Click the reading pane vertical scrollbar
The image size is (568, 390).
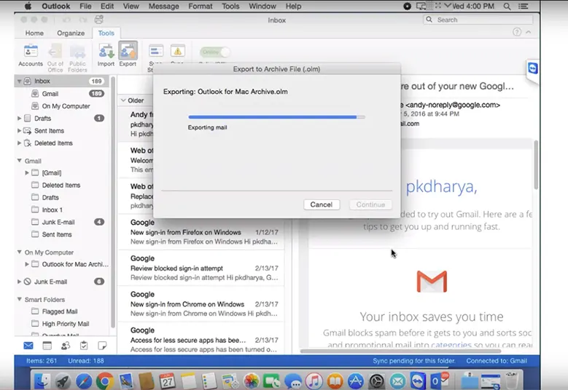[536, 164]
